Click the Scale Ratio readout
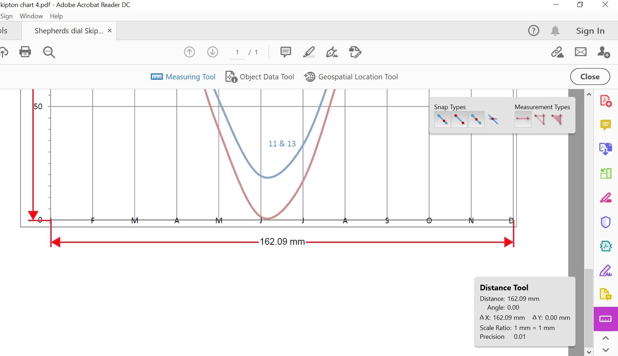618x356 pixels. coord(517,328)
